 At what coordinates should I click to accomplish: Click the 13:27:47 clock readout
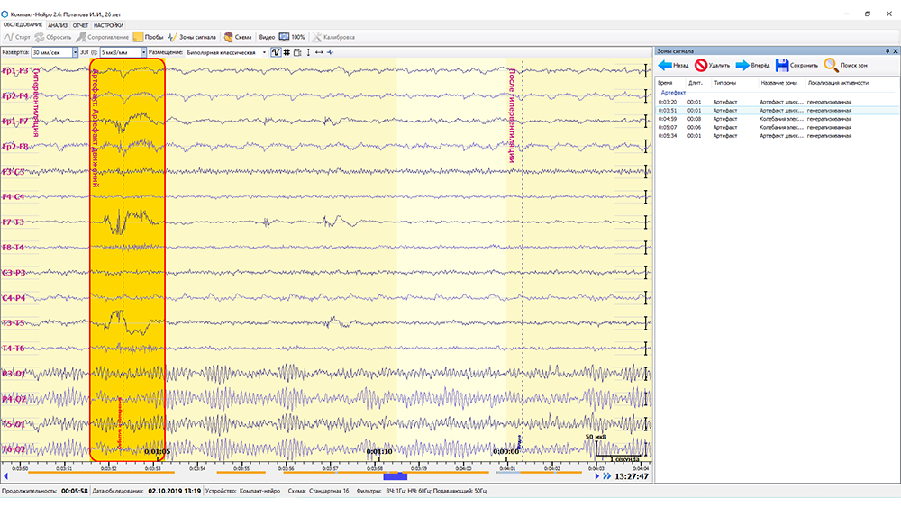(632, 476)
